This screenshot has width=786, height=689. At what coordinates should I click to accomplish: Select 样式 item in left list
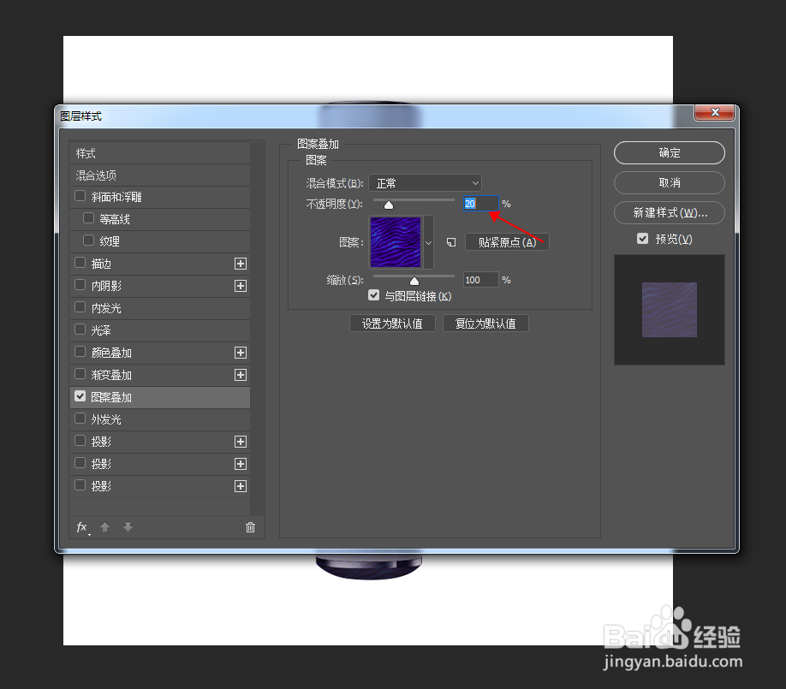[160, 153]
